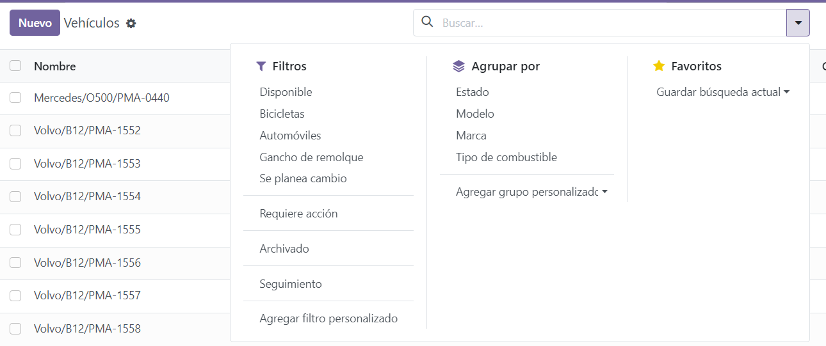
Task: Click the Agrupar por layers icon
Action: pos(458,66)
